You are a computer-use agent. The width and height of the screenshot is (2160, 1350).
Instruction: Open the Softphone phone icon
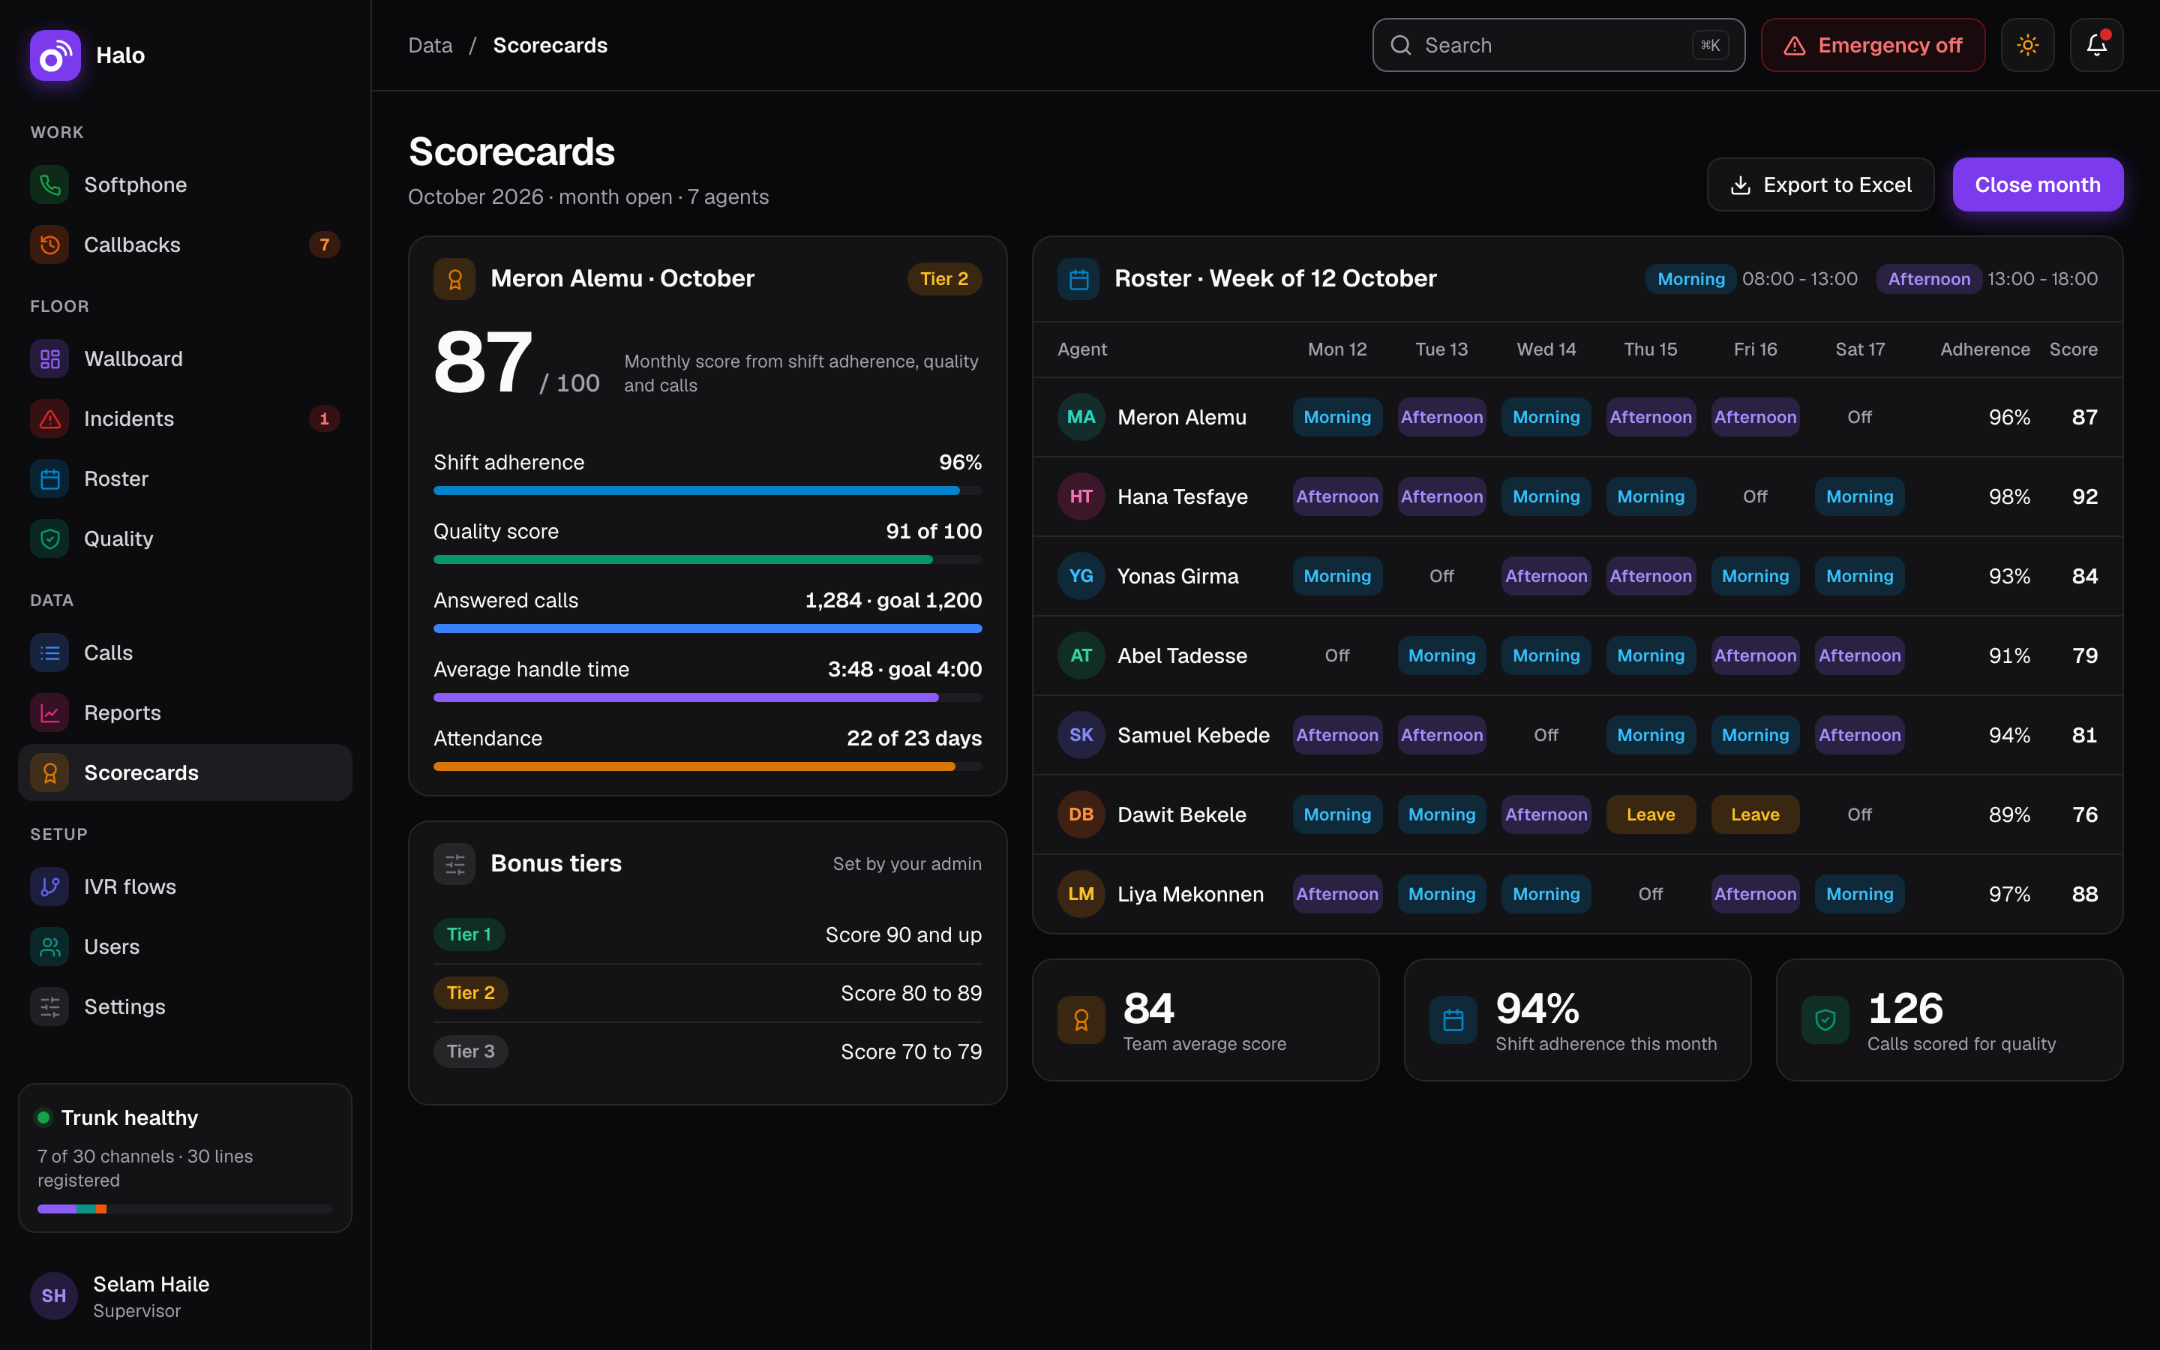(x=50, y=184)
